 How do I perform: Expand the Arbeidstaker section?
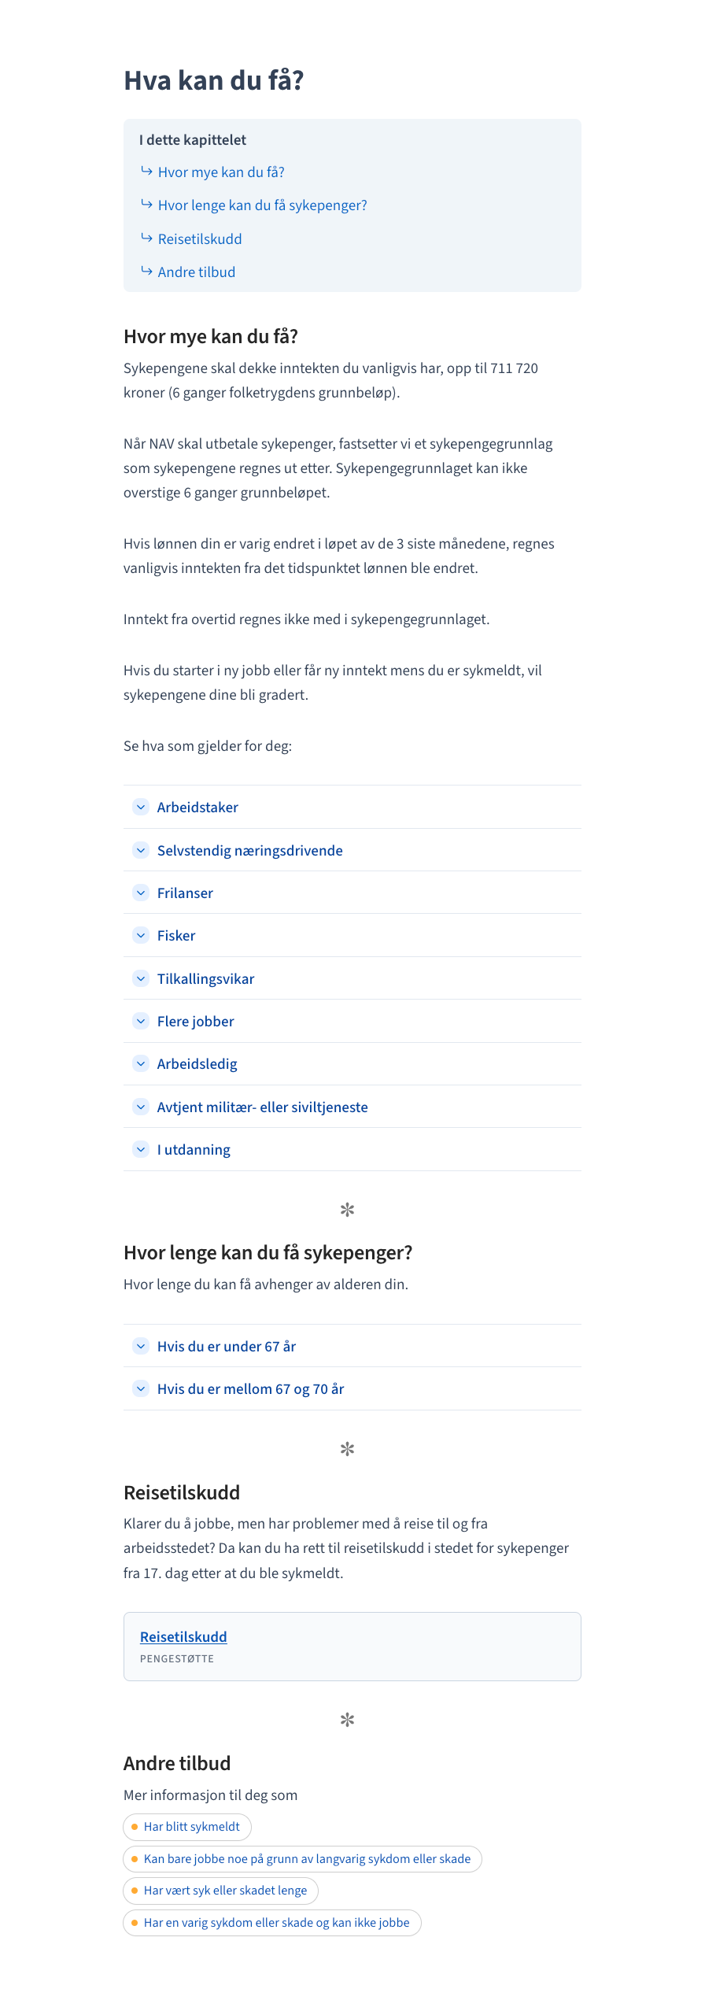pyautogui.click(x=197, y=807)
